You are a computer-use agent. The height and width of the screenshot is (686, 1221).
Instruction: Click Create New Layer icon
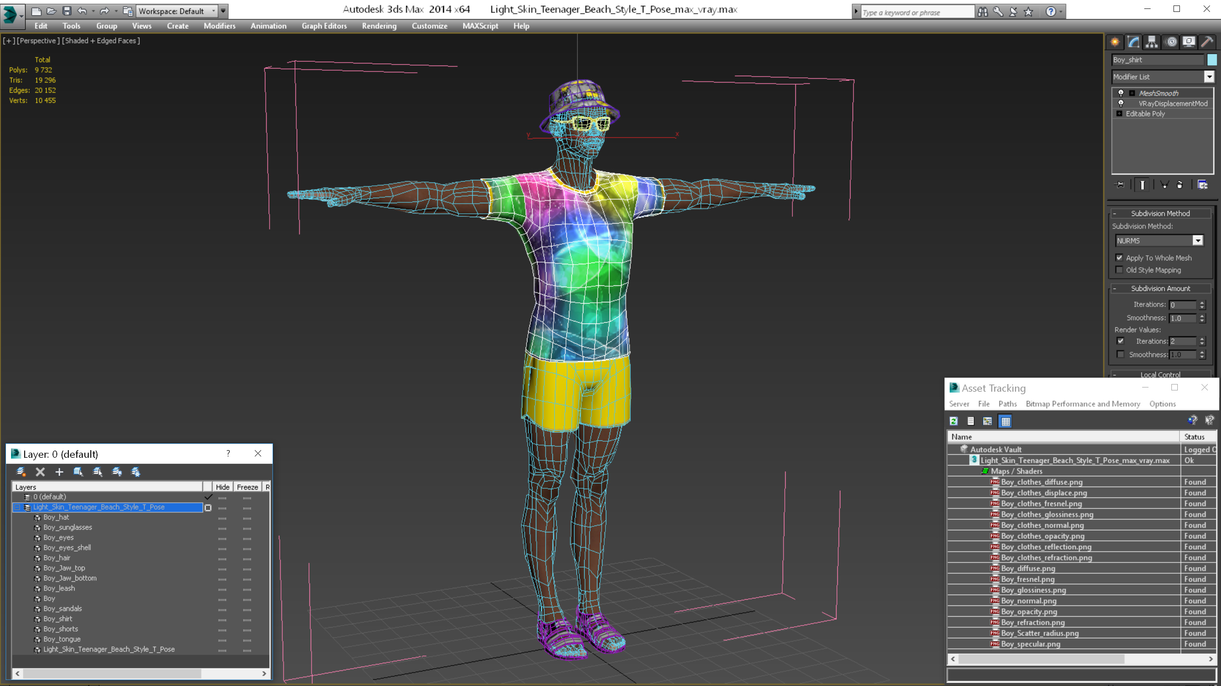20,472
